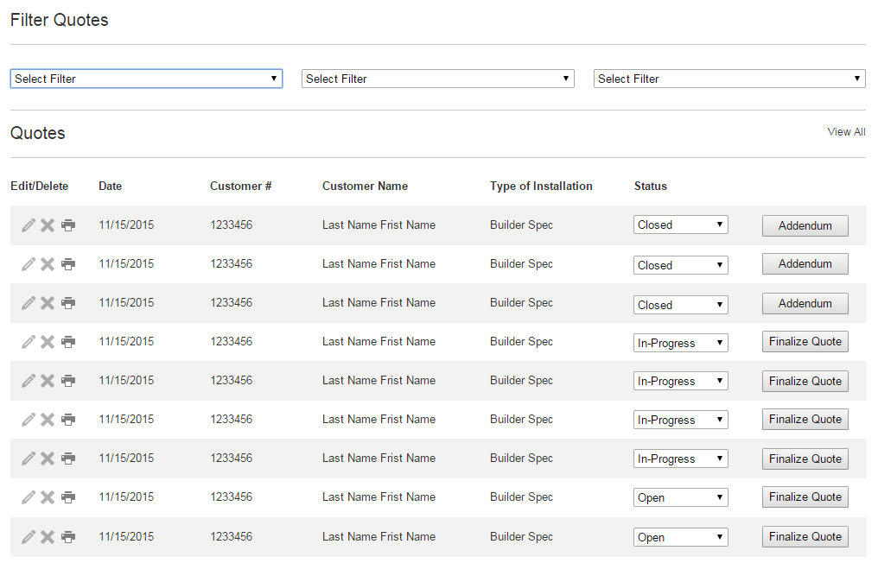
Task: Finalize the third In-Progress quote
Action: coord(805,419)
